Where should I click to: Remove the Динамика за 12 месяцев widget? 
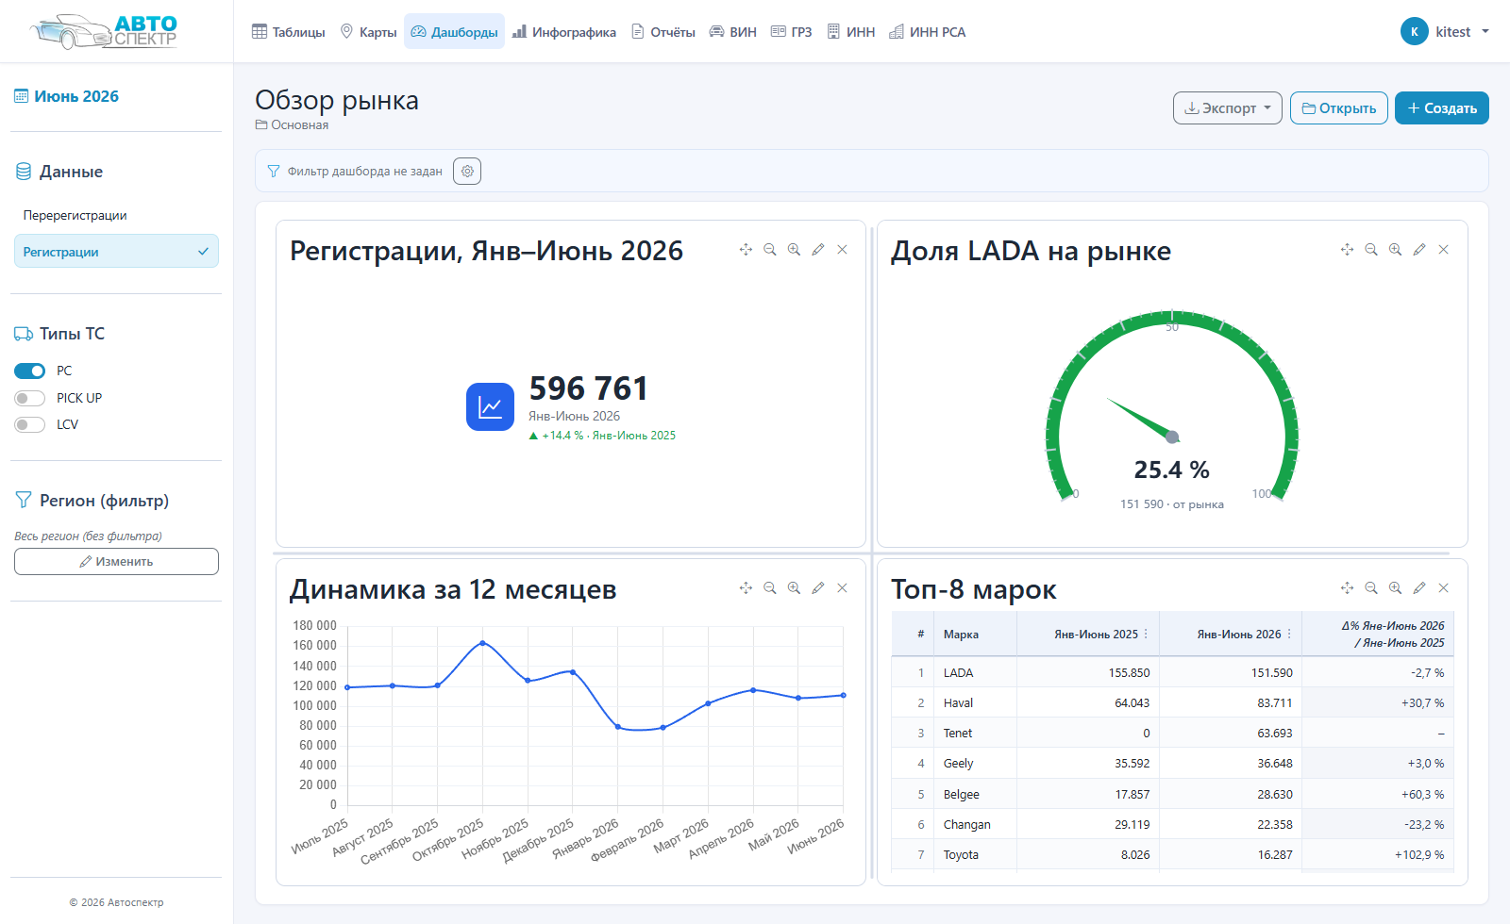click(843, 588)
